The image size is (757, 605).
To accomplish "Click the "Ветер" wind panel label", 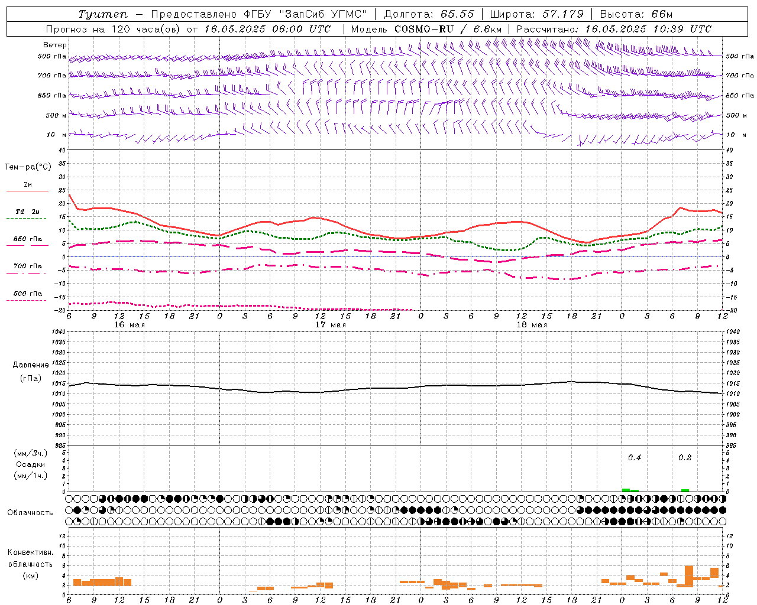I will (x=55, y=45).
